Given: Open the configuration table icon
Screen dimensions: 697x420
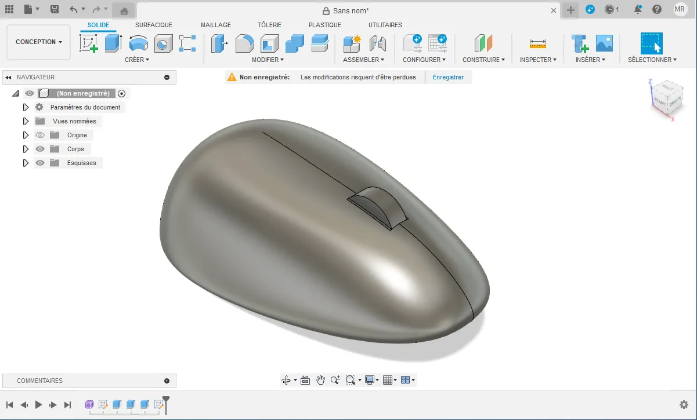Looking at the screenshot, I should [x=437, y=43].
